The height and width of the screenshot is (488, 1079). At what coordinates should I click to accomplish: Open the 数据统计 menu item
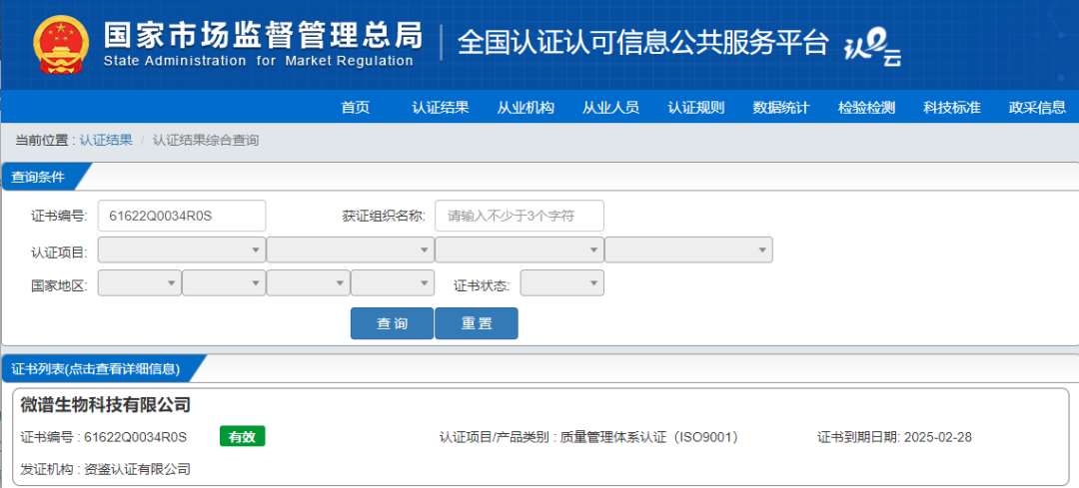click(781, 107)
